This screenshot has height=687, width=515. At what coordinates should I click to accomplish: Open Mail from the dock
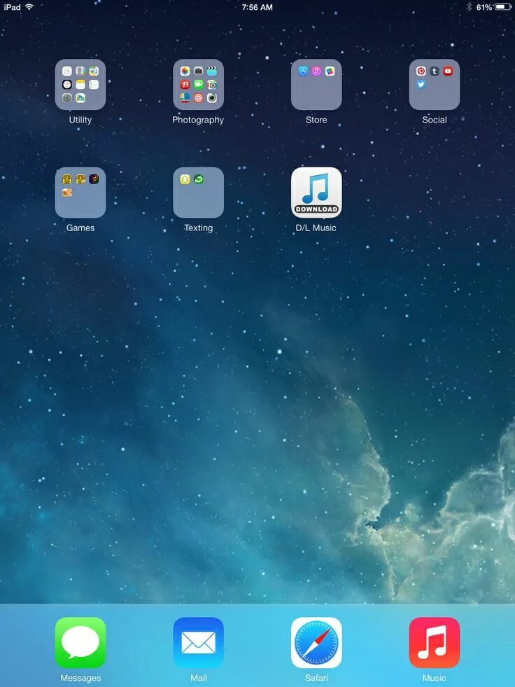tap(199, 643)
